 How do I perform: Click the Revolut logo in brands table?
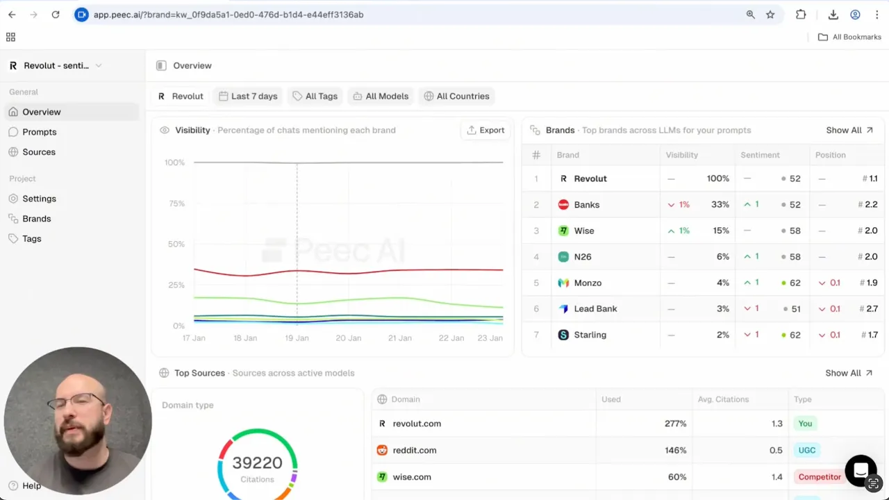563,178
